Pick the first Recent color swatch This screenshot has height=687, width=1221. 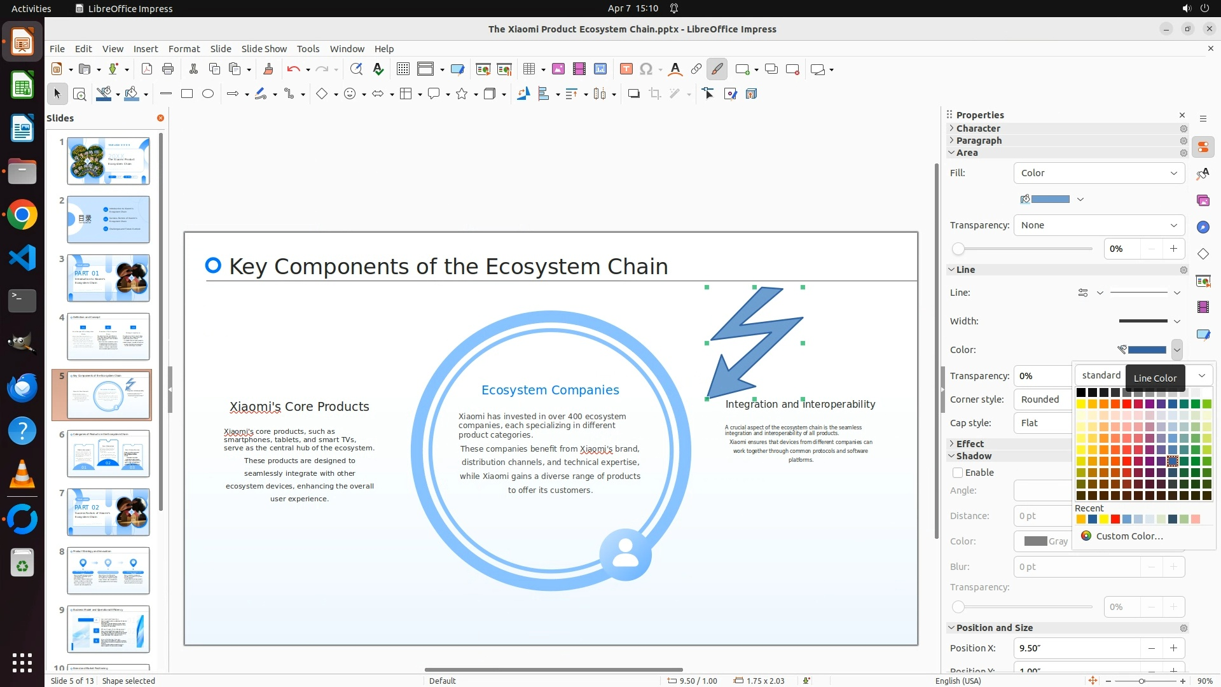pos(1081,520)
